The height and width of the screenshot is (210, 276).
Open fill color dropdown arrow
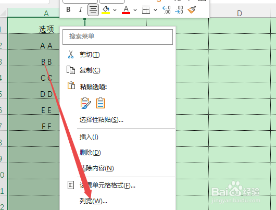[x=115, y=10]
